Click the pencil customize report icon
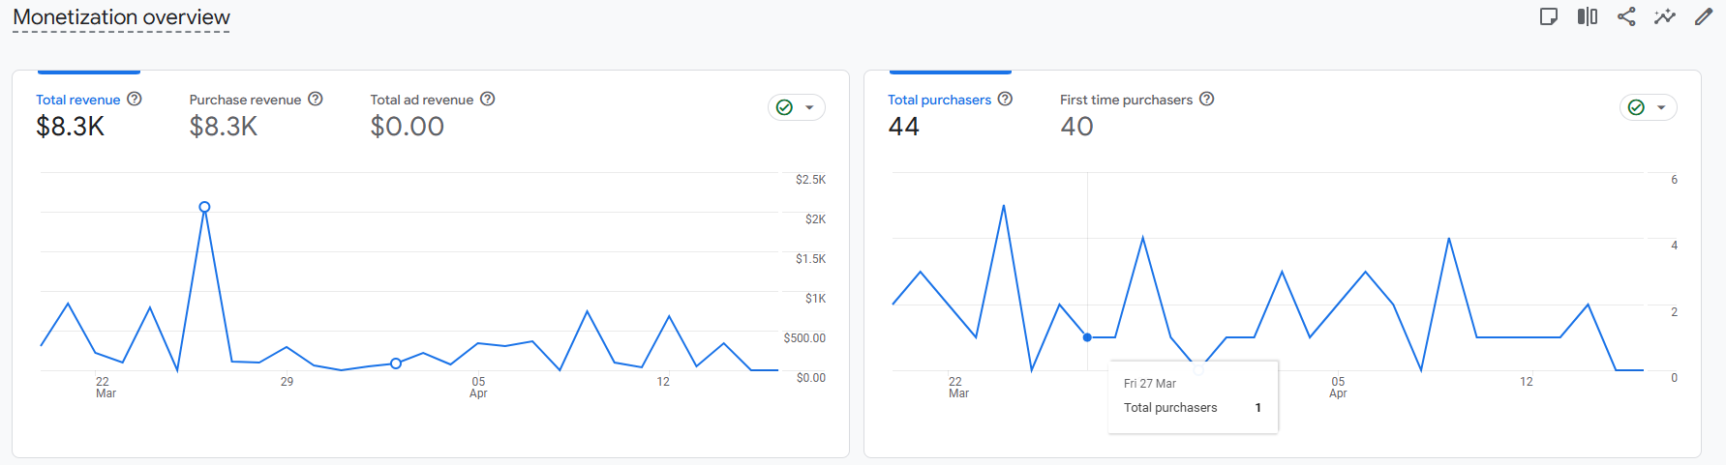The width and height of the screenshot is (1726, 465). (1704, 16)
